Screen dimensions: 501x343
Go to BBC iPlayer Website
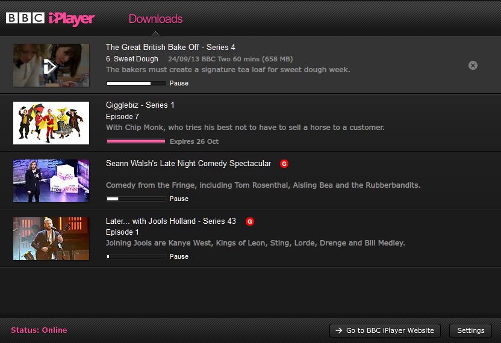pyautogui.click(x=385, y=330)
